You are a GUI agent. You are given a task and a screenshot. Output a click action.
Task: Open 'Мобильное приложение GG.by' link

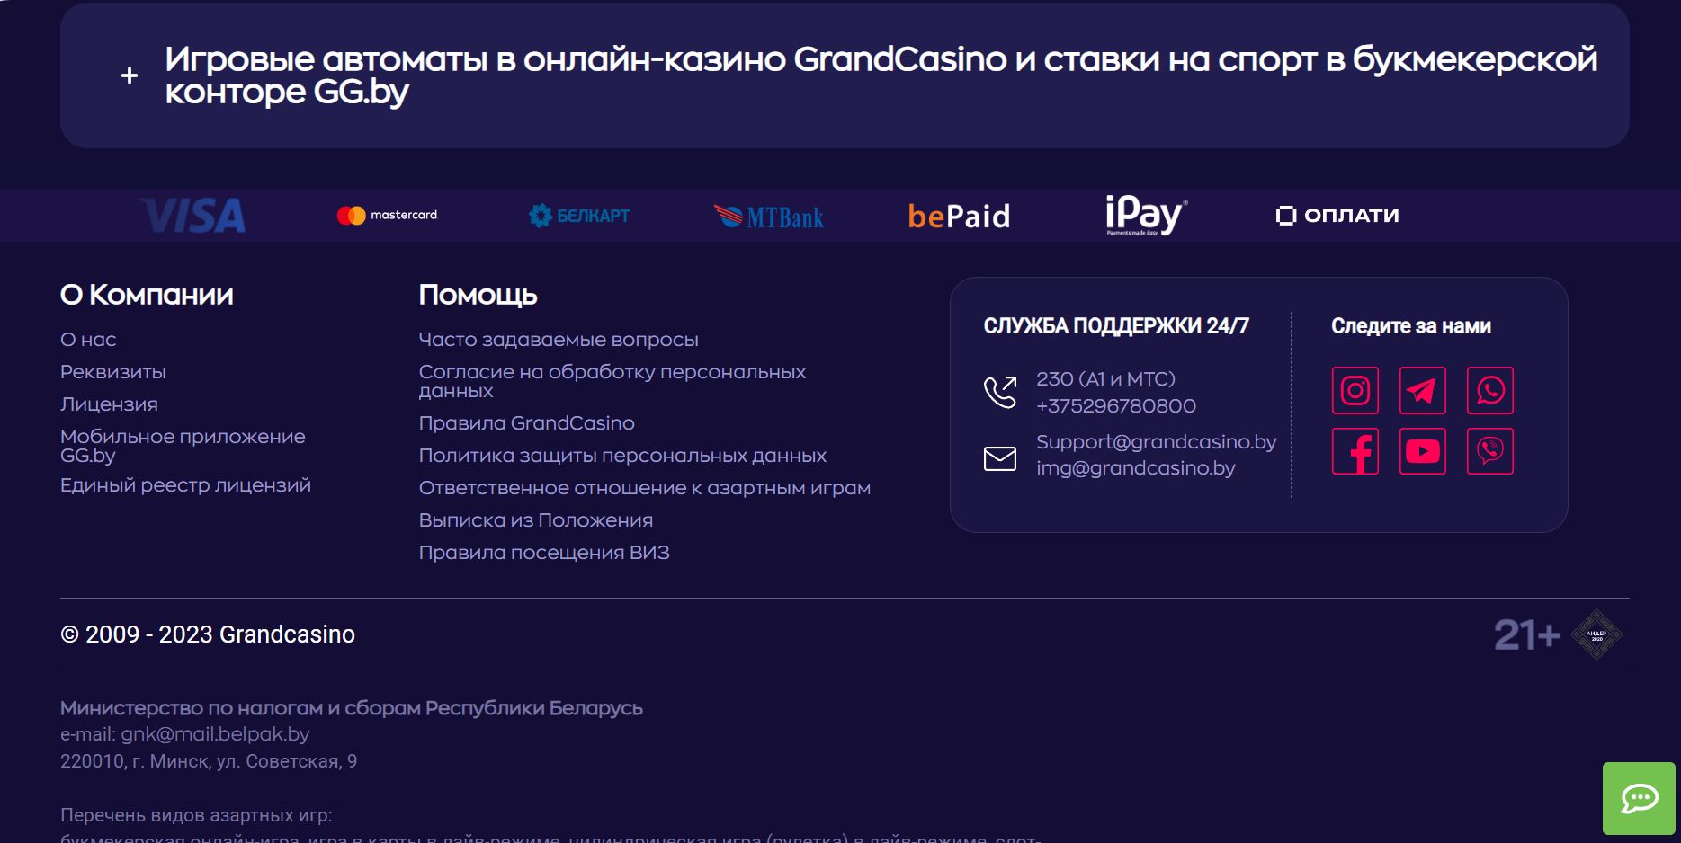click(x=183, y=446)
